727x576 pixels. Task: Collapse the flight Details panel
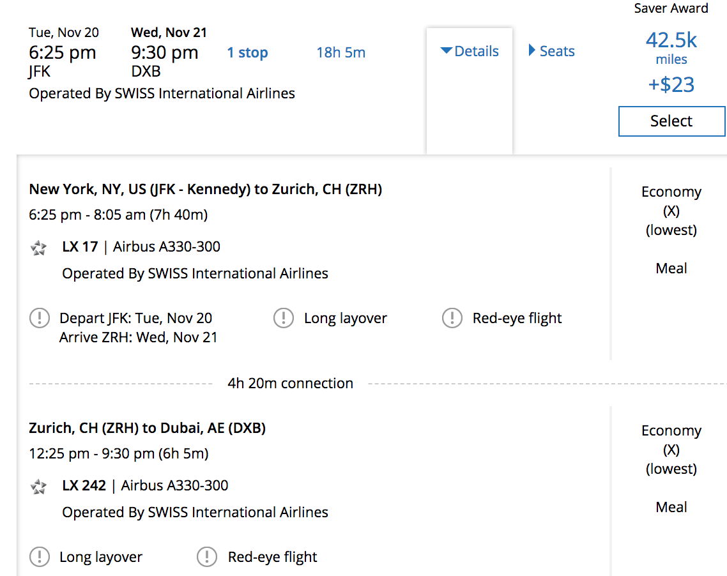tap(470, 52)
